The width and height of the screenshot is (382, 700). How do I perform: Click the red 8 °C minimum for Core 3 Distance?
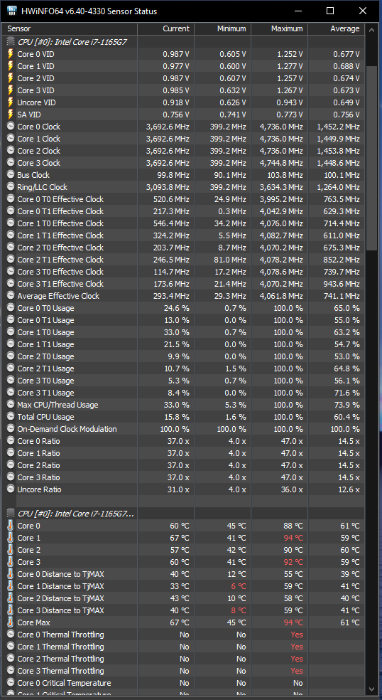pos(239,610)
